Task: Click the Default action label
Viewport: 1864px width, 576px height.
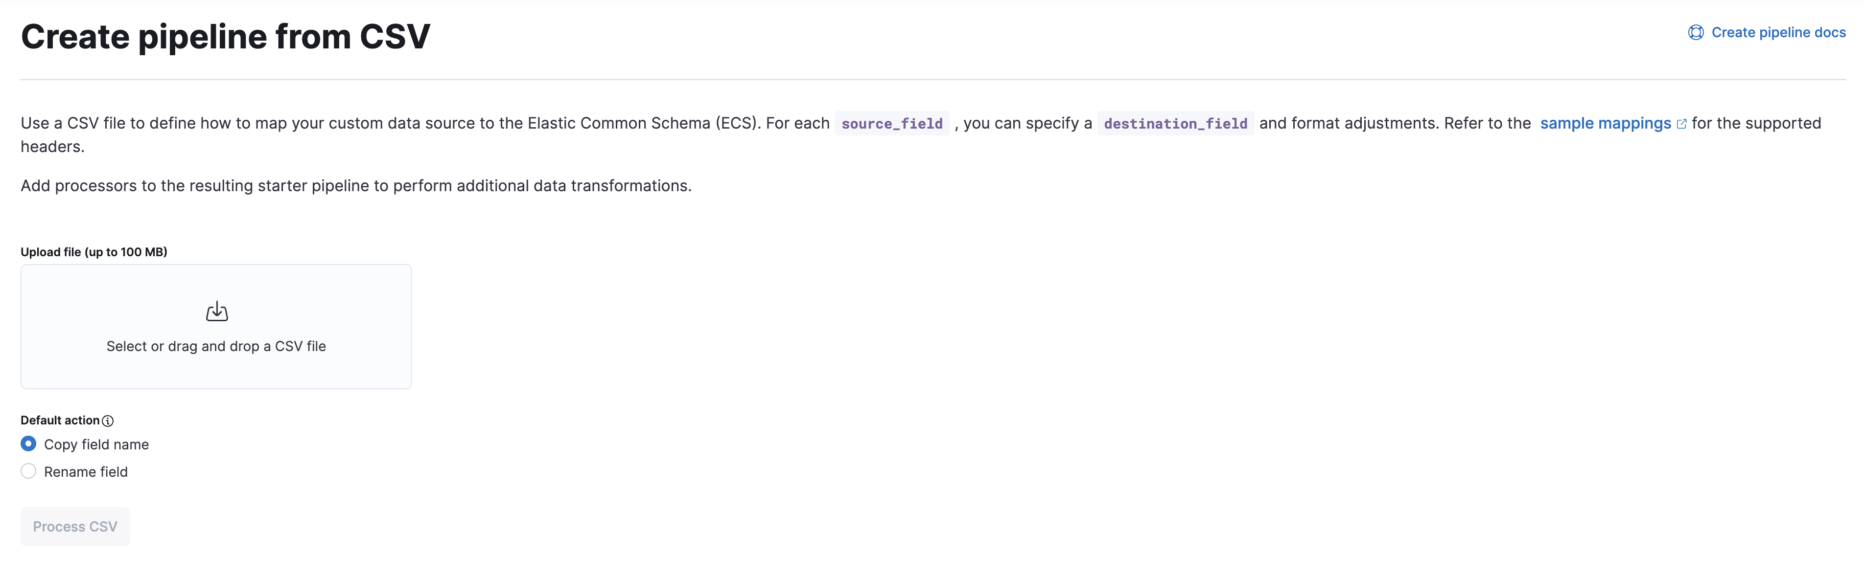Action: [59, 420]
